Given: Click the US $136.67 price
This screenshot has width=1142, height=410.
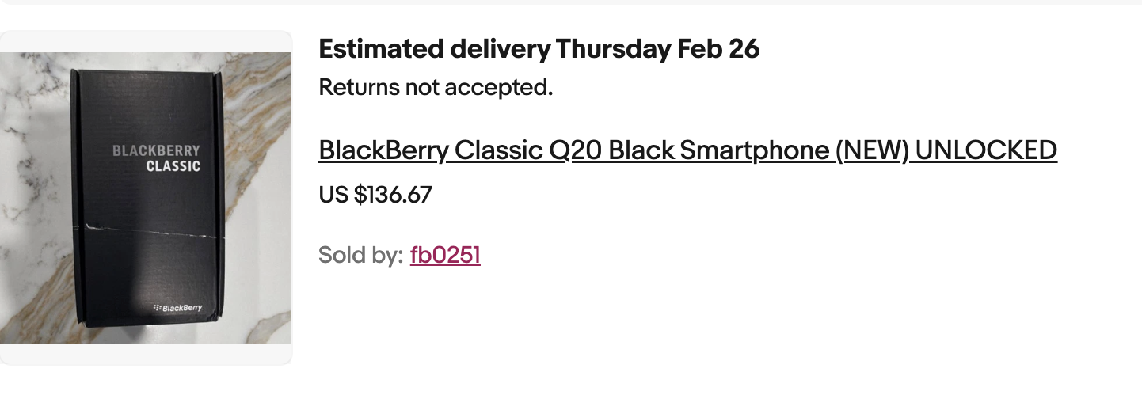Looking at the screenshot, I should [375, 195].
